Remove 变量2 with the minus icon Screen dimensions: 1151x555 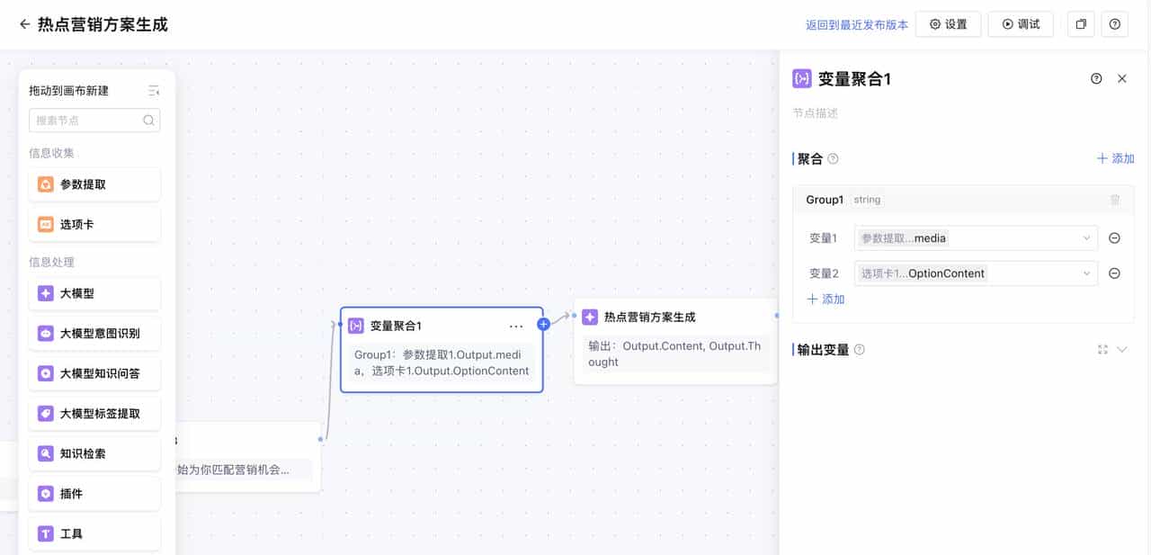[1114, 273]
